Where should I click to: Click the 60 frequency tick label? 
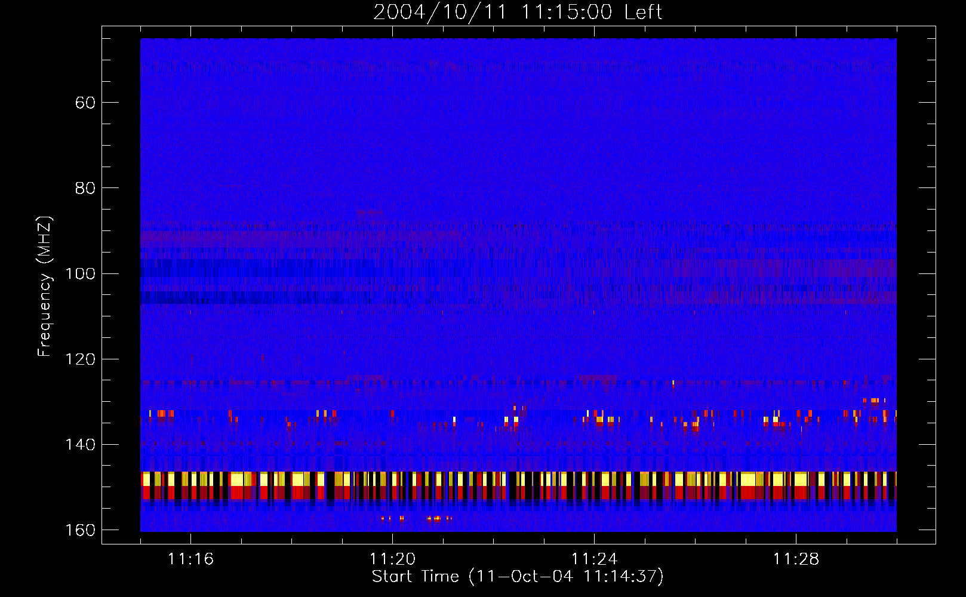point(85,103)
